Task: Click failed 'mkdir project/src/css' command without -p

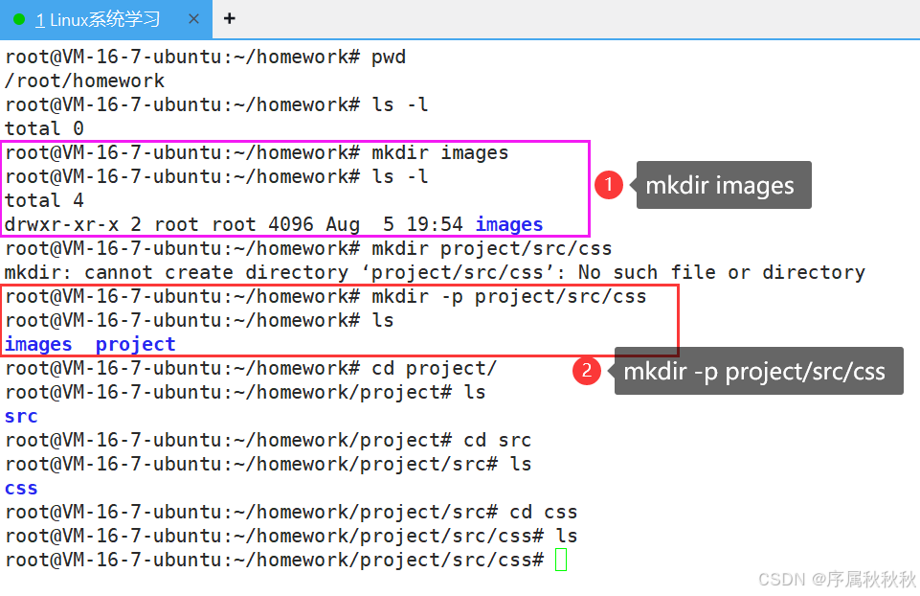Action: (492, 248)
